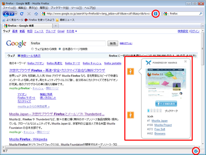206x155 pixels.
Task: Open the tab list dropdown arrow
Action: pos(203,26)
